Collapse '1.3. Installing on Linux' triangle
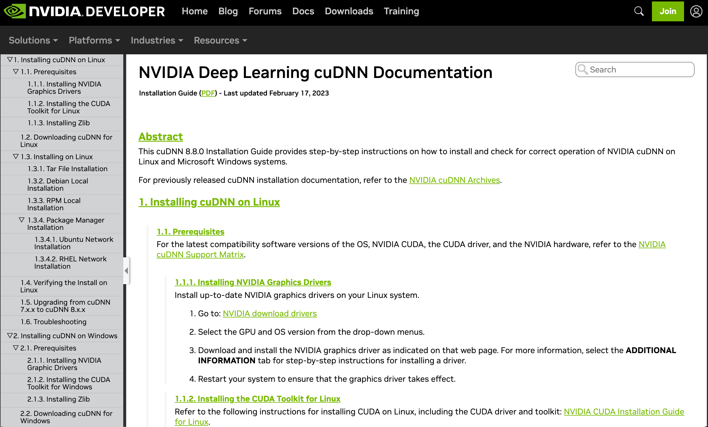Viewport: 708px width, 427px height. [x=16, y=157]
